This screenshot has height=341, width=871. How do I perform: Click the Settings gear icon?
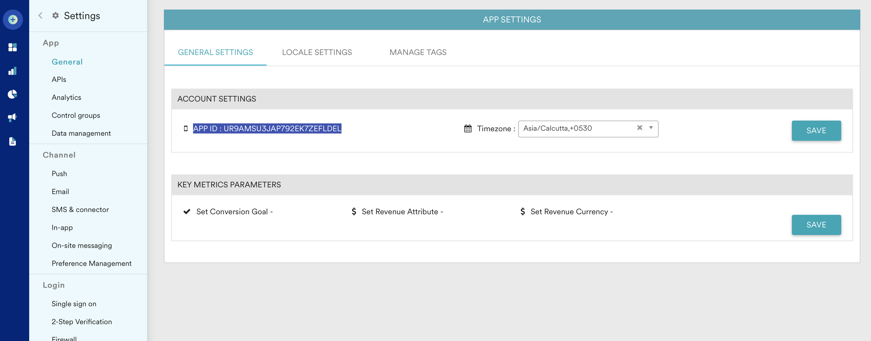pyautogui.click(x=56, y=15)
